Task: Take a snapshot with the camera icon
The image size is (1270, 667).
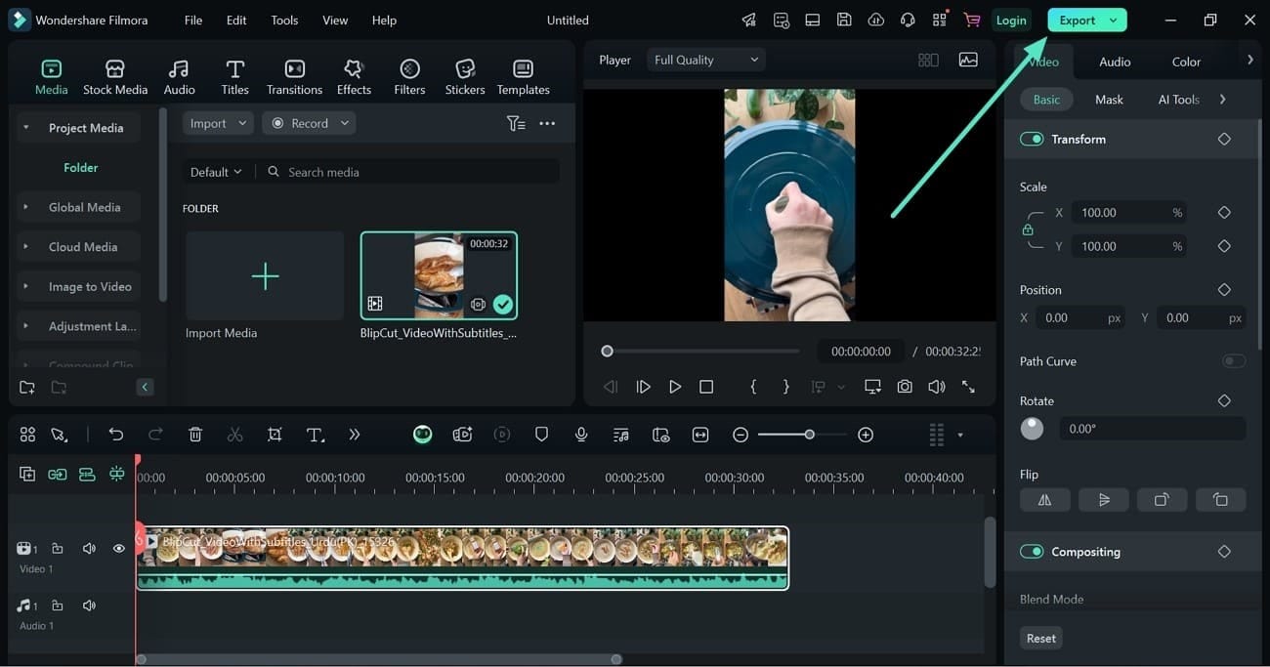Action: point(905,387)
